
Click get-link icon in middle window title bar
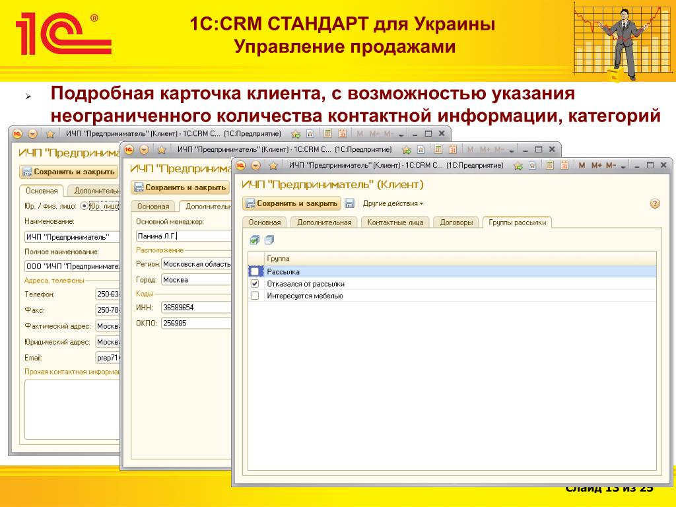(406, 150)
